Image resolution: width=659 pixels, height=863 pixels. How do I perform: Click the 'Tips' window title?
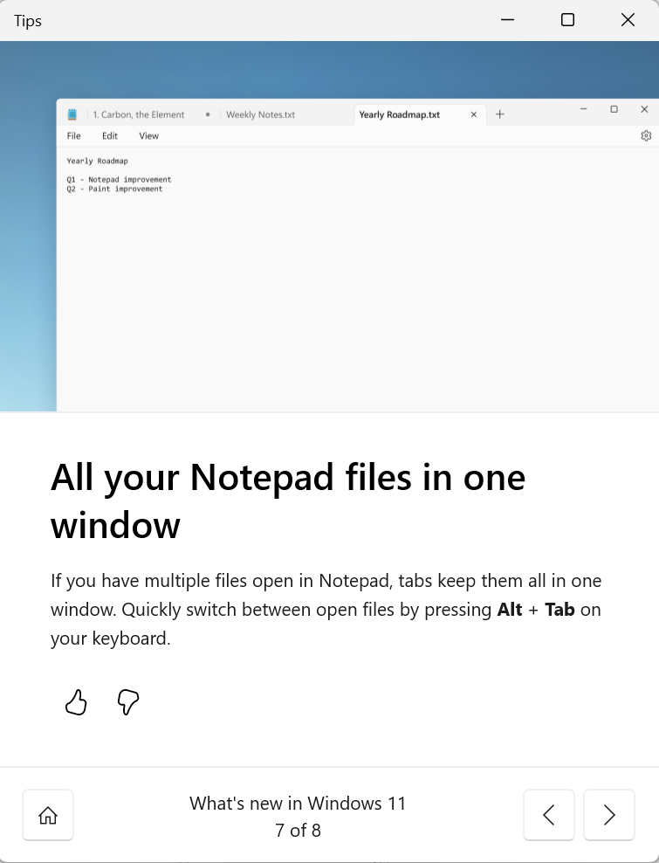coord(28,21)
